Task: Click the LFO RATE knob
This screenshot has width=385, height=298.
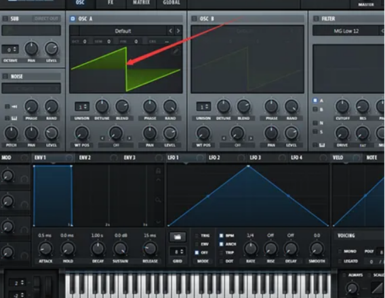Action: tap(250, 248)
